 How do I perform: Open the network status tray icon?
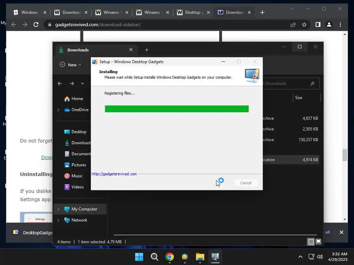[311, 257]
